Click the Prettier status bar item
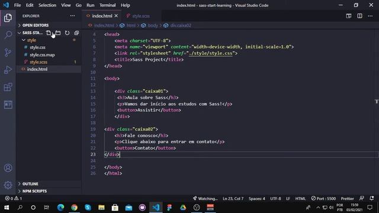This screenshot has width=379, height=213. [348, 198]
